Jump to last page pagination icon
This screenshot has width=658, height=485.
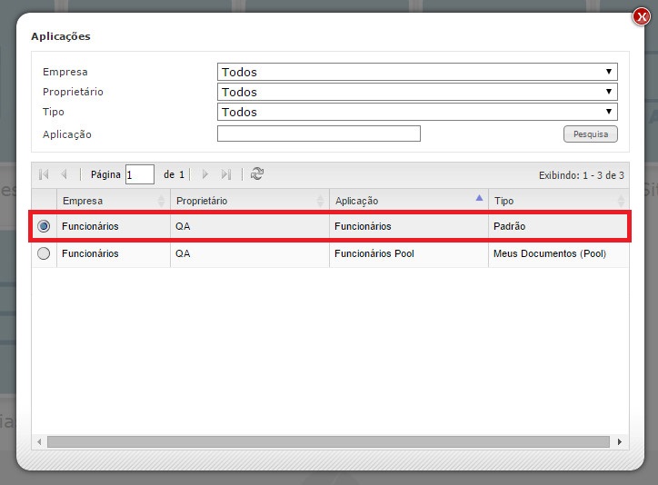[x=226, y=174]
